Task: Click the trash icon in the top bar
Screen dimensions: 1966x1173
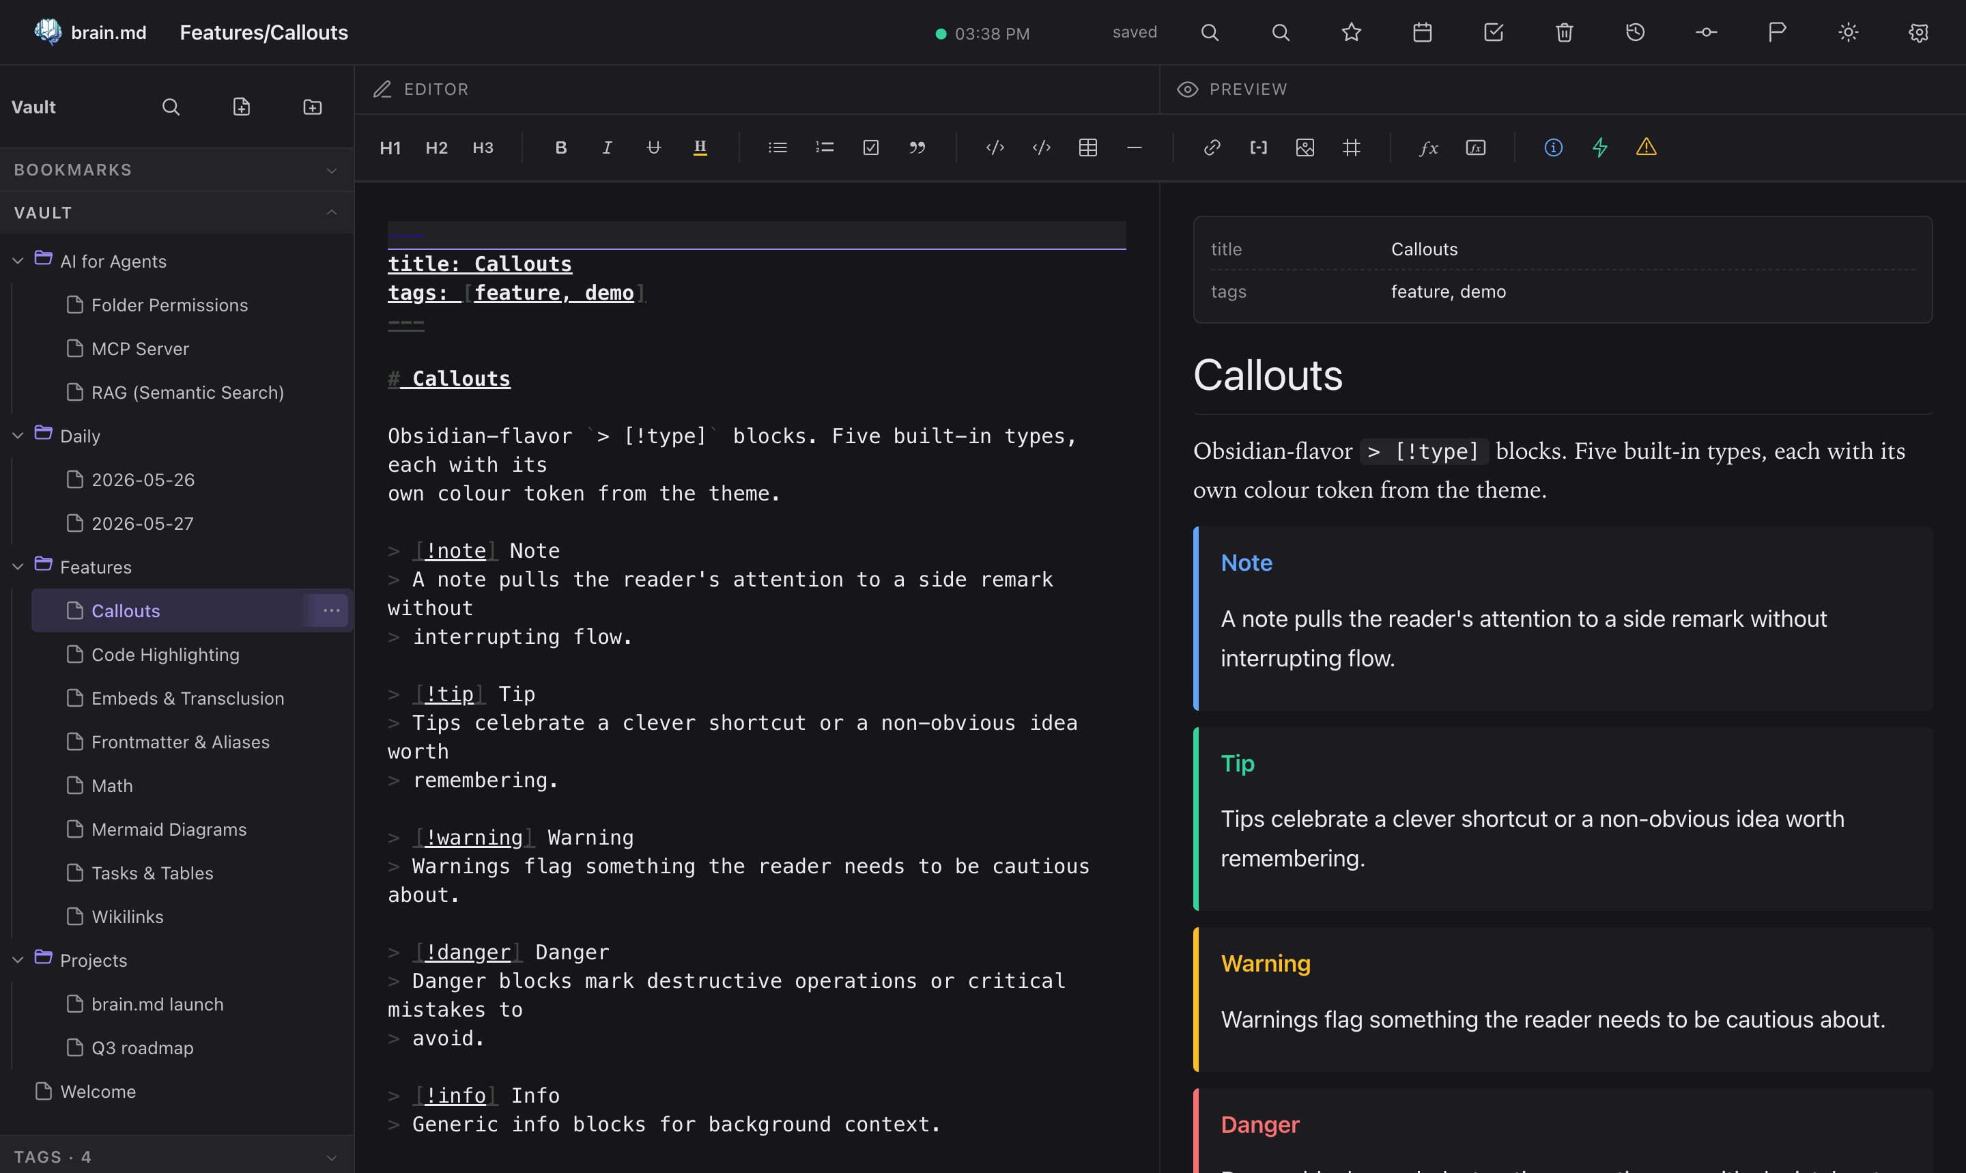Action: [x=1565, y=32]
